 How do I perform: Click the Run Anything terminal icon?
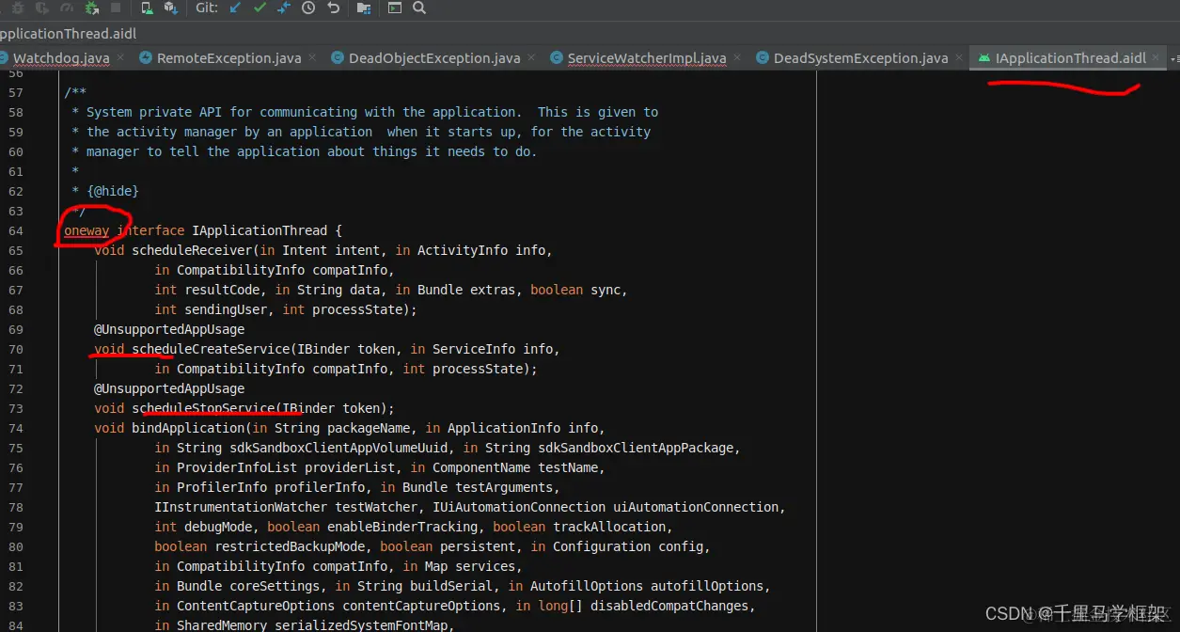[394, 8]
